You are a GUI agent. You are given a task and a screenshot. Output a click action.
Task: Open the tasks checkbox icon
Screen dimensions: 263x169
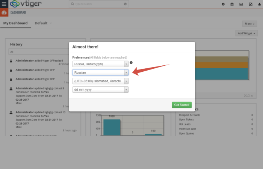pyautogui.click(x=251, y=4)
